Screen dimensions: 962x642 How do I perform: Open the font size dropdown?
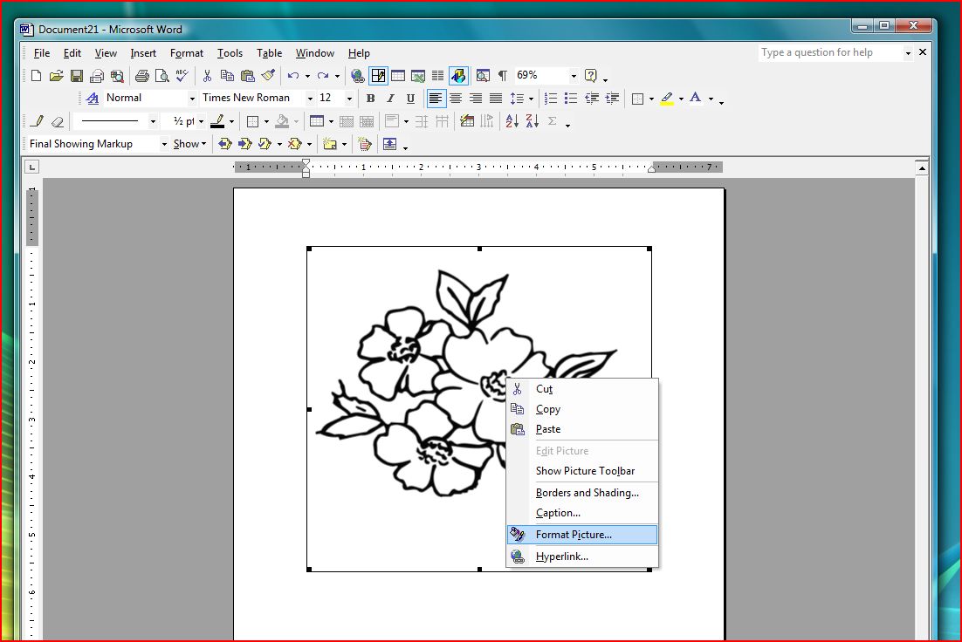coord(347,98)
